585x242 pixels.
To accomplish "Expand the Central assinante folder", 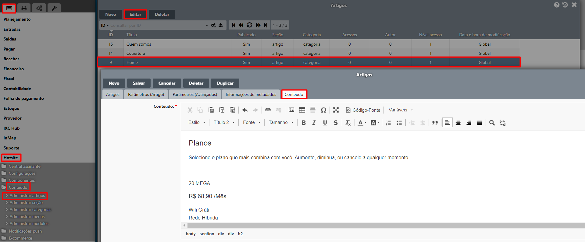I will point(24,166).
